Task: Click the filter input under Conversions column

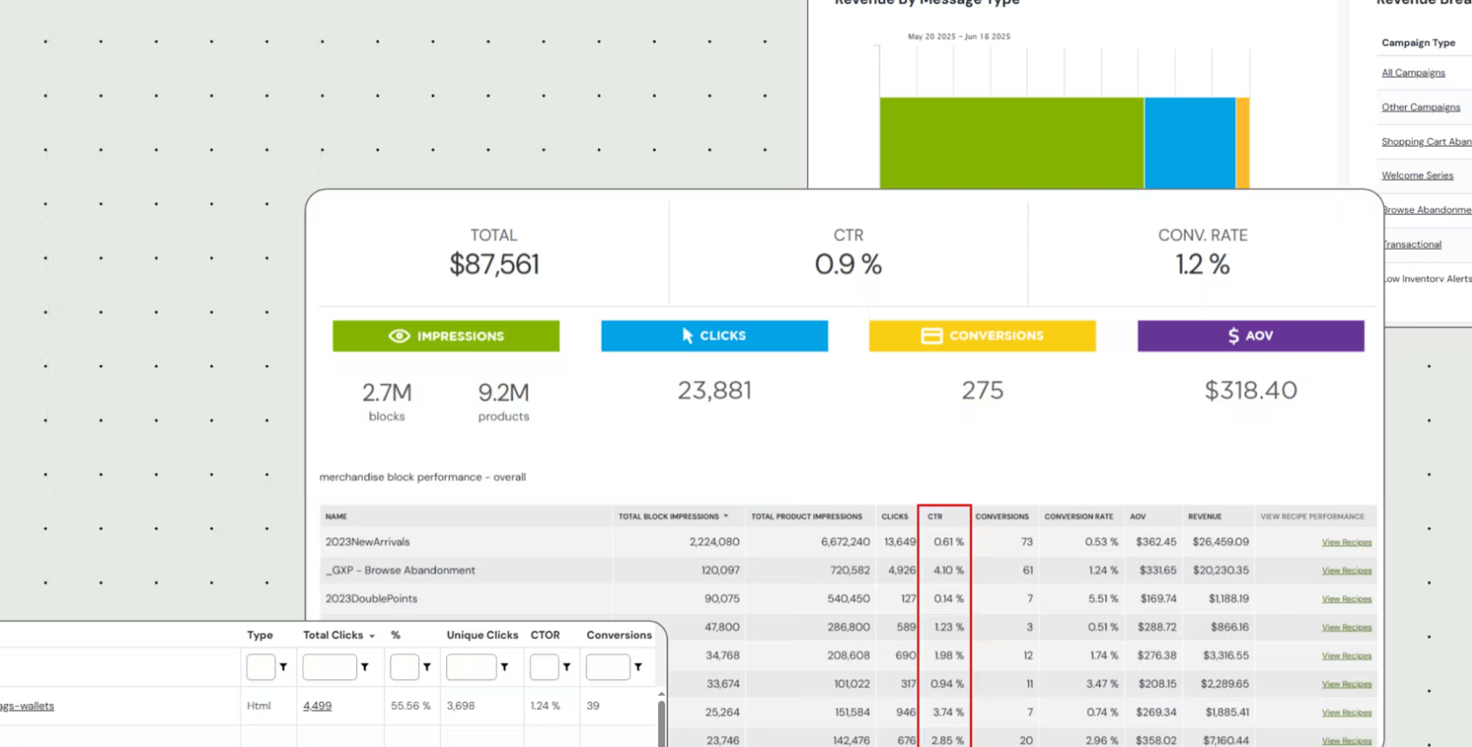Action: [x=608, y=667]
